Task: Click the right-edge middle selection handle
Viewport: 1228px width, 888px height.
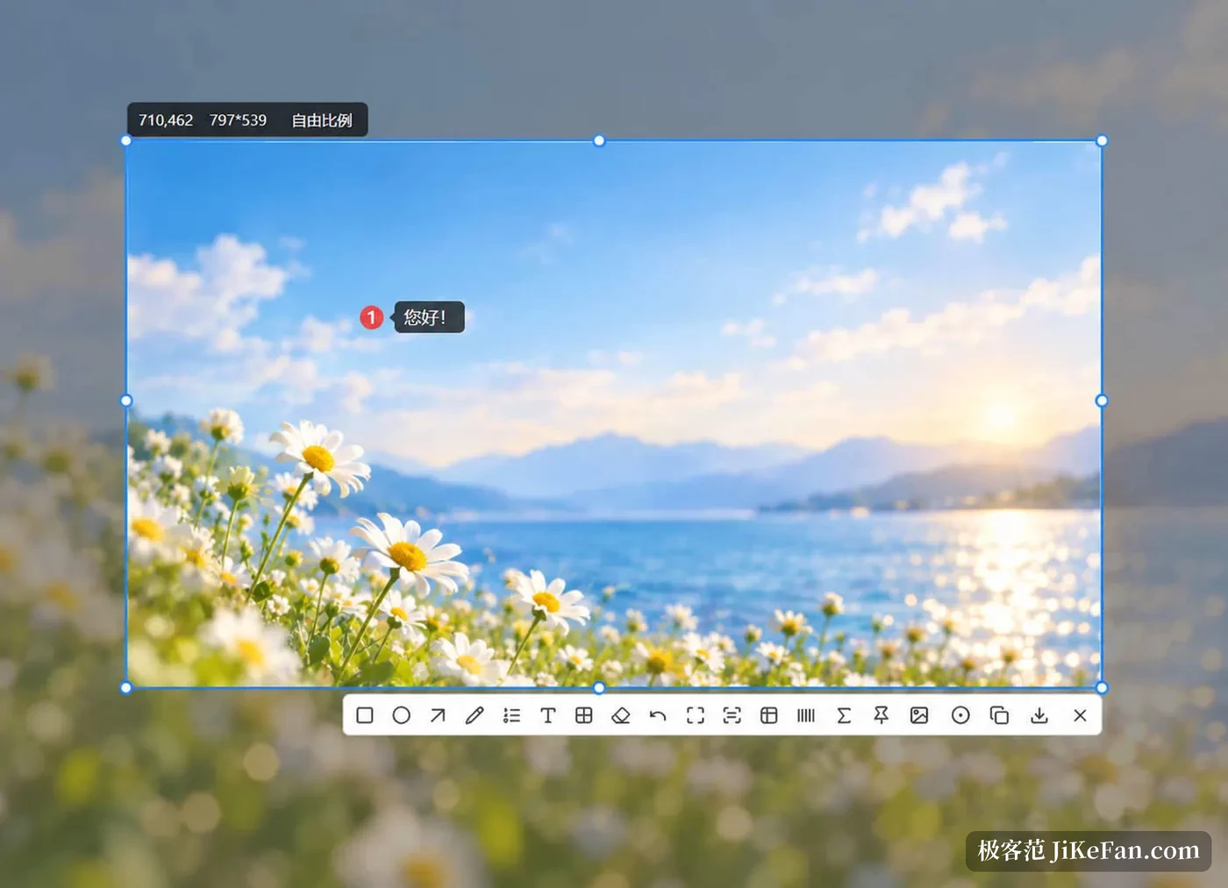Action: pyautogui.click(x=1102, y=401)
